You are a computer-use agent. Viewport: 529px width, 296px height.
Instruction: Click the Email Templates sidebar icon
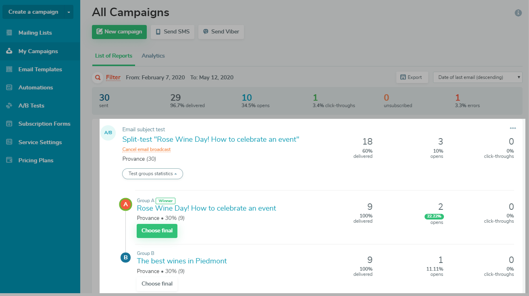9,69
